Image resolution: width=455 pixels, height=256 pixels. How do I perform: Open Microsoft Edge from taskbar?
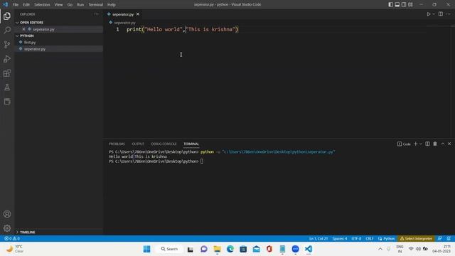click(x=230, y=249)
